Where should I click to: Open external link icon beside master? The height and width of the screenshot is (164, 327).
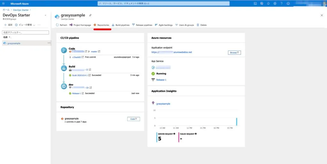[x=99, y=51]
